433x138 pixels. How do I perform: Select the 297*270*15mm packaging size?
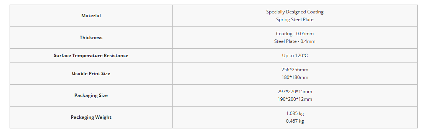[295, 91]
